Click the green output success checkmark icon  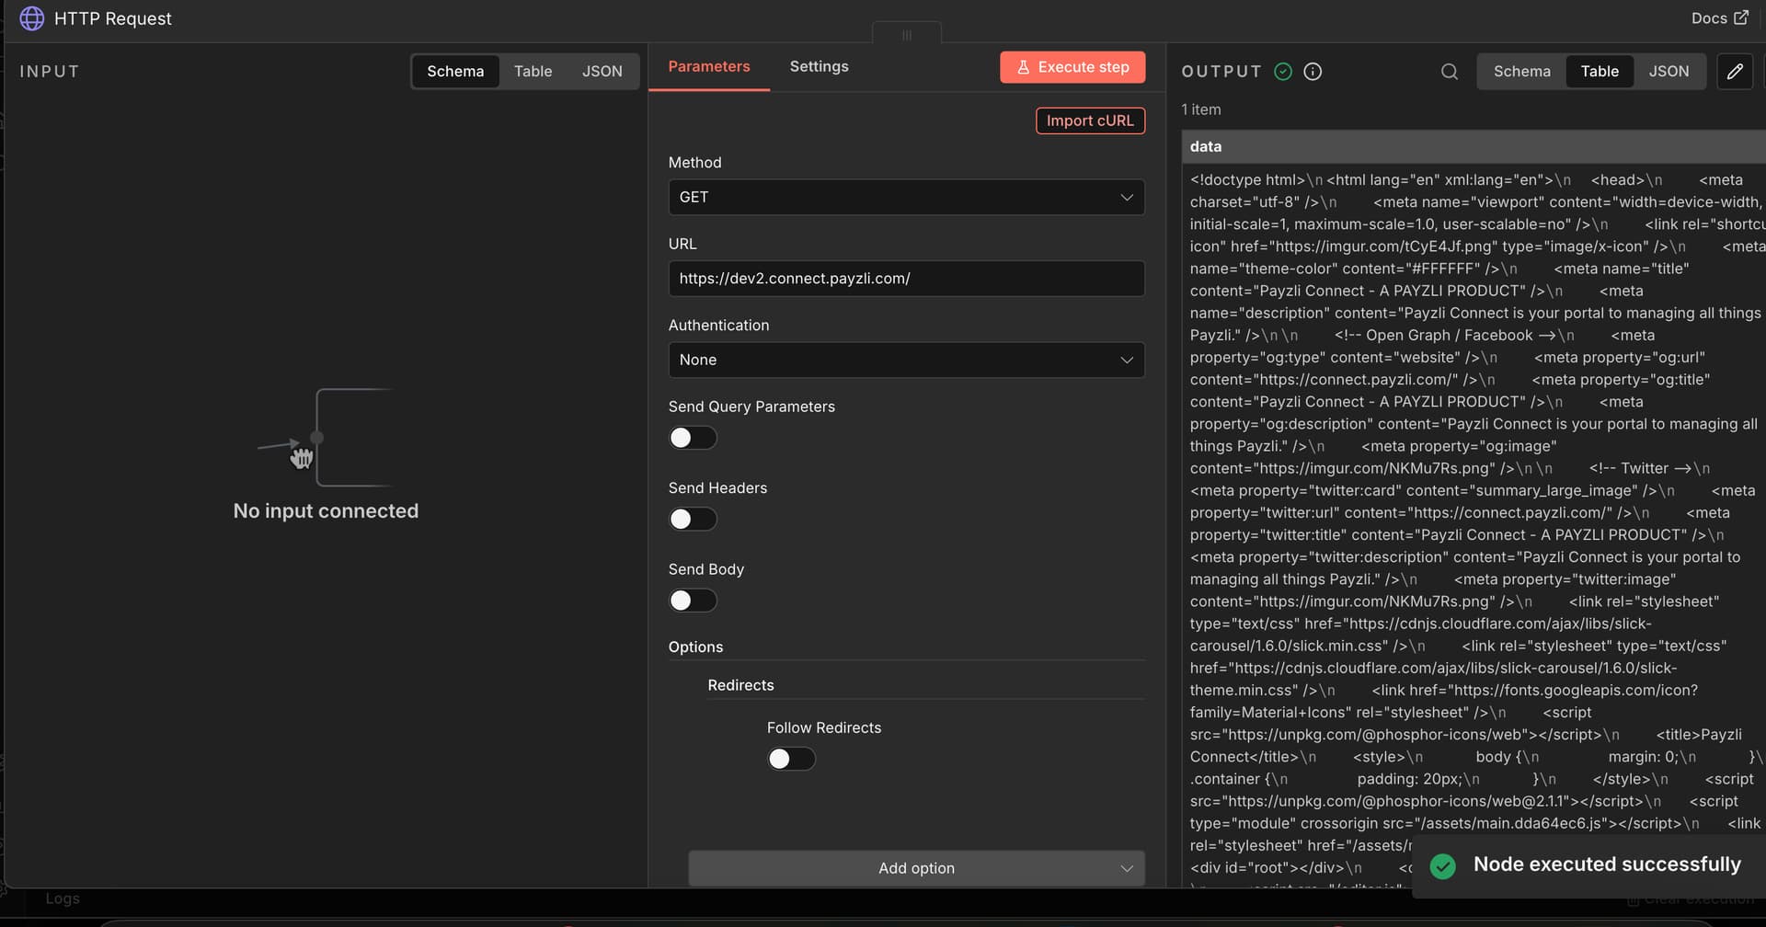[1283, 72]
